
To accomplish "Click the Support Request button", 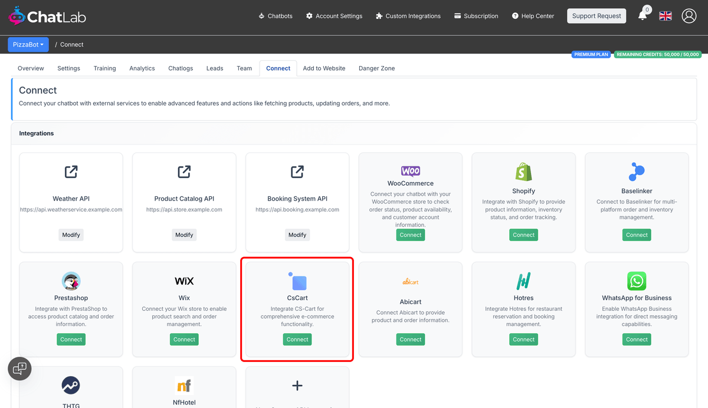I will tap(596, 16).
